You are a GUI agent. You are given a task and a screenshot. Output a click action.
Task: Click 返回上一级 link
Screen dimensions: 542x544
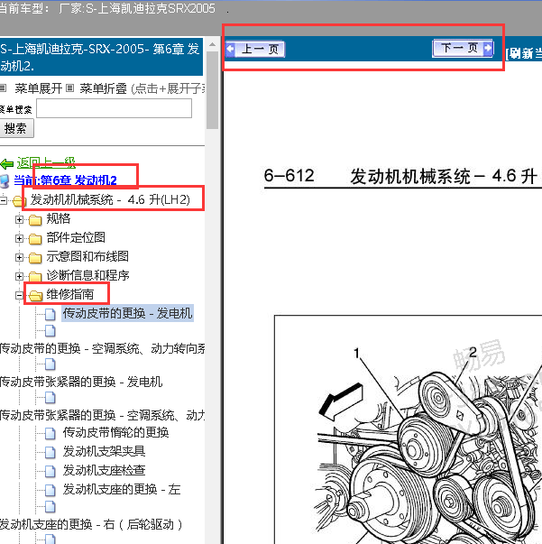click(x=46, y=162)
